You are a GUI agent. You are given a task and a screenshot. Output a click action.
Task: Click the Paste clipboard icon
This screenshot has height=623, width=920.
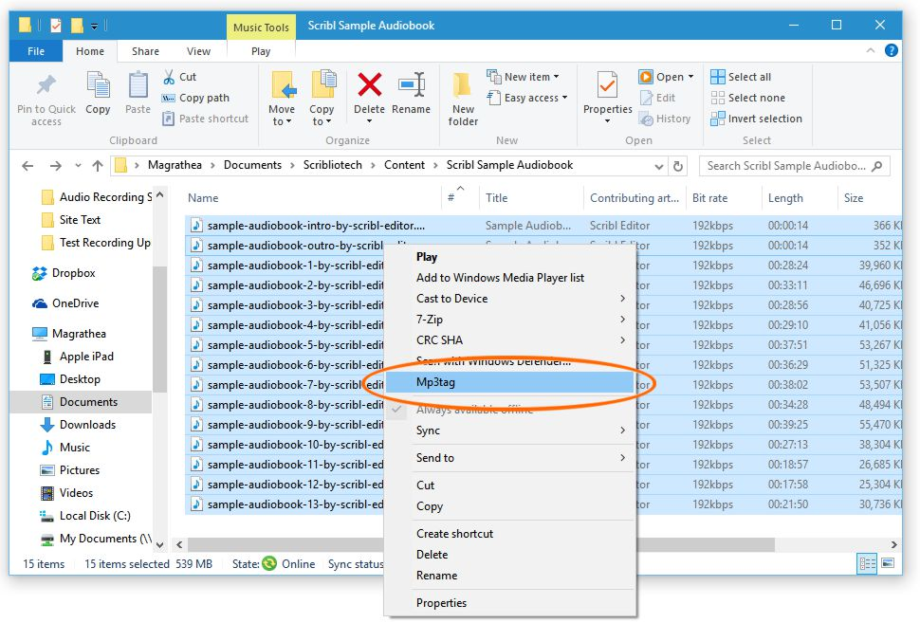coord(138,85)
